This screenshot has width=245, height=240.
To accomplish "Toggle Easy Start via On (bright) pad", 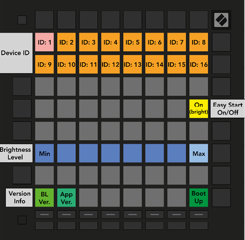I will coord(198,108).
